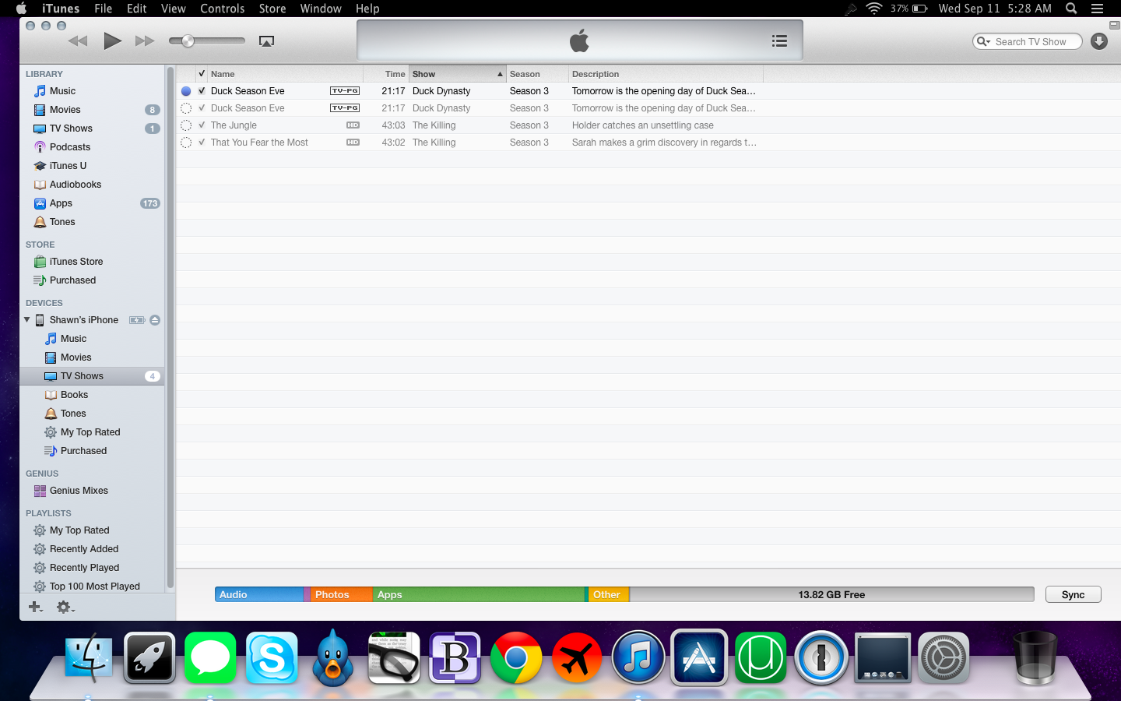This screenshot has width=1121, height=701.
Task: Open the File menu
Action: (103, 9)
